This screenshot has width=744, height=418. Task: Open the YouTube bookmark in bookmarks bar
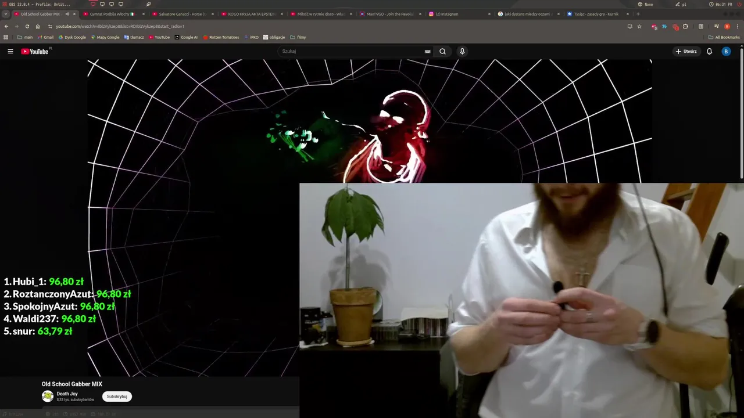[159, 37]
